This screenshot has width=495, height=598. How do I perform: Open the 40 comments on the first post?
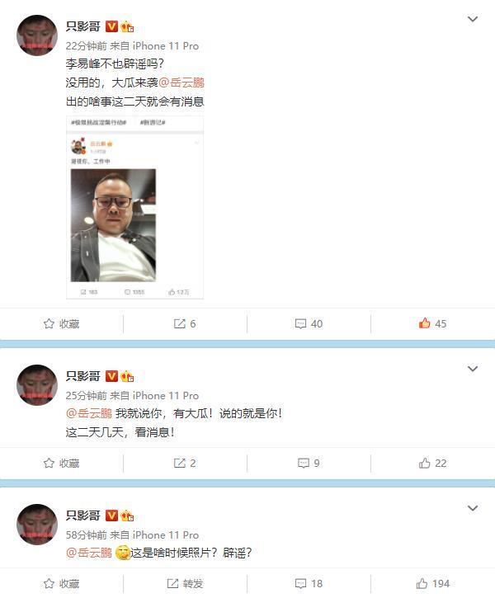(x=309, y=324)
